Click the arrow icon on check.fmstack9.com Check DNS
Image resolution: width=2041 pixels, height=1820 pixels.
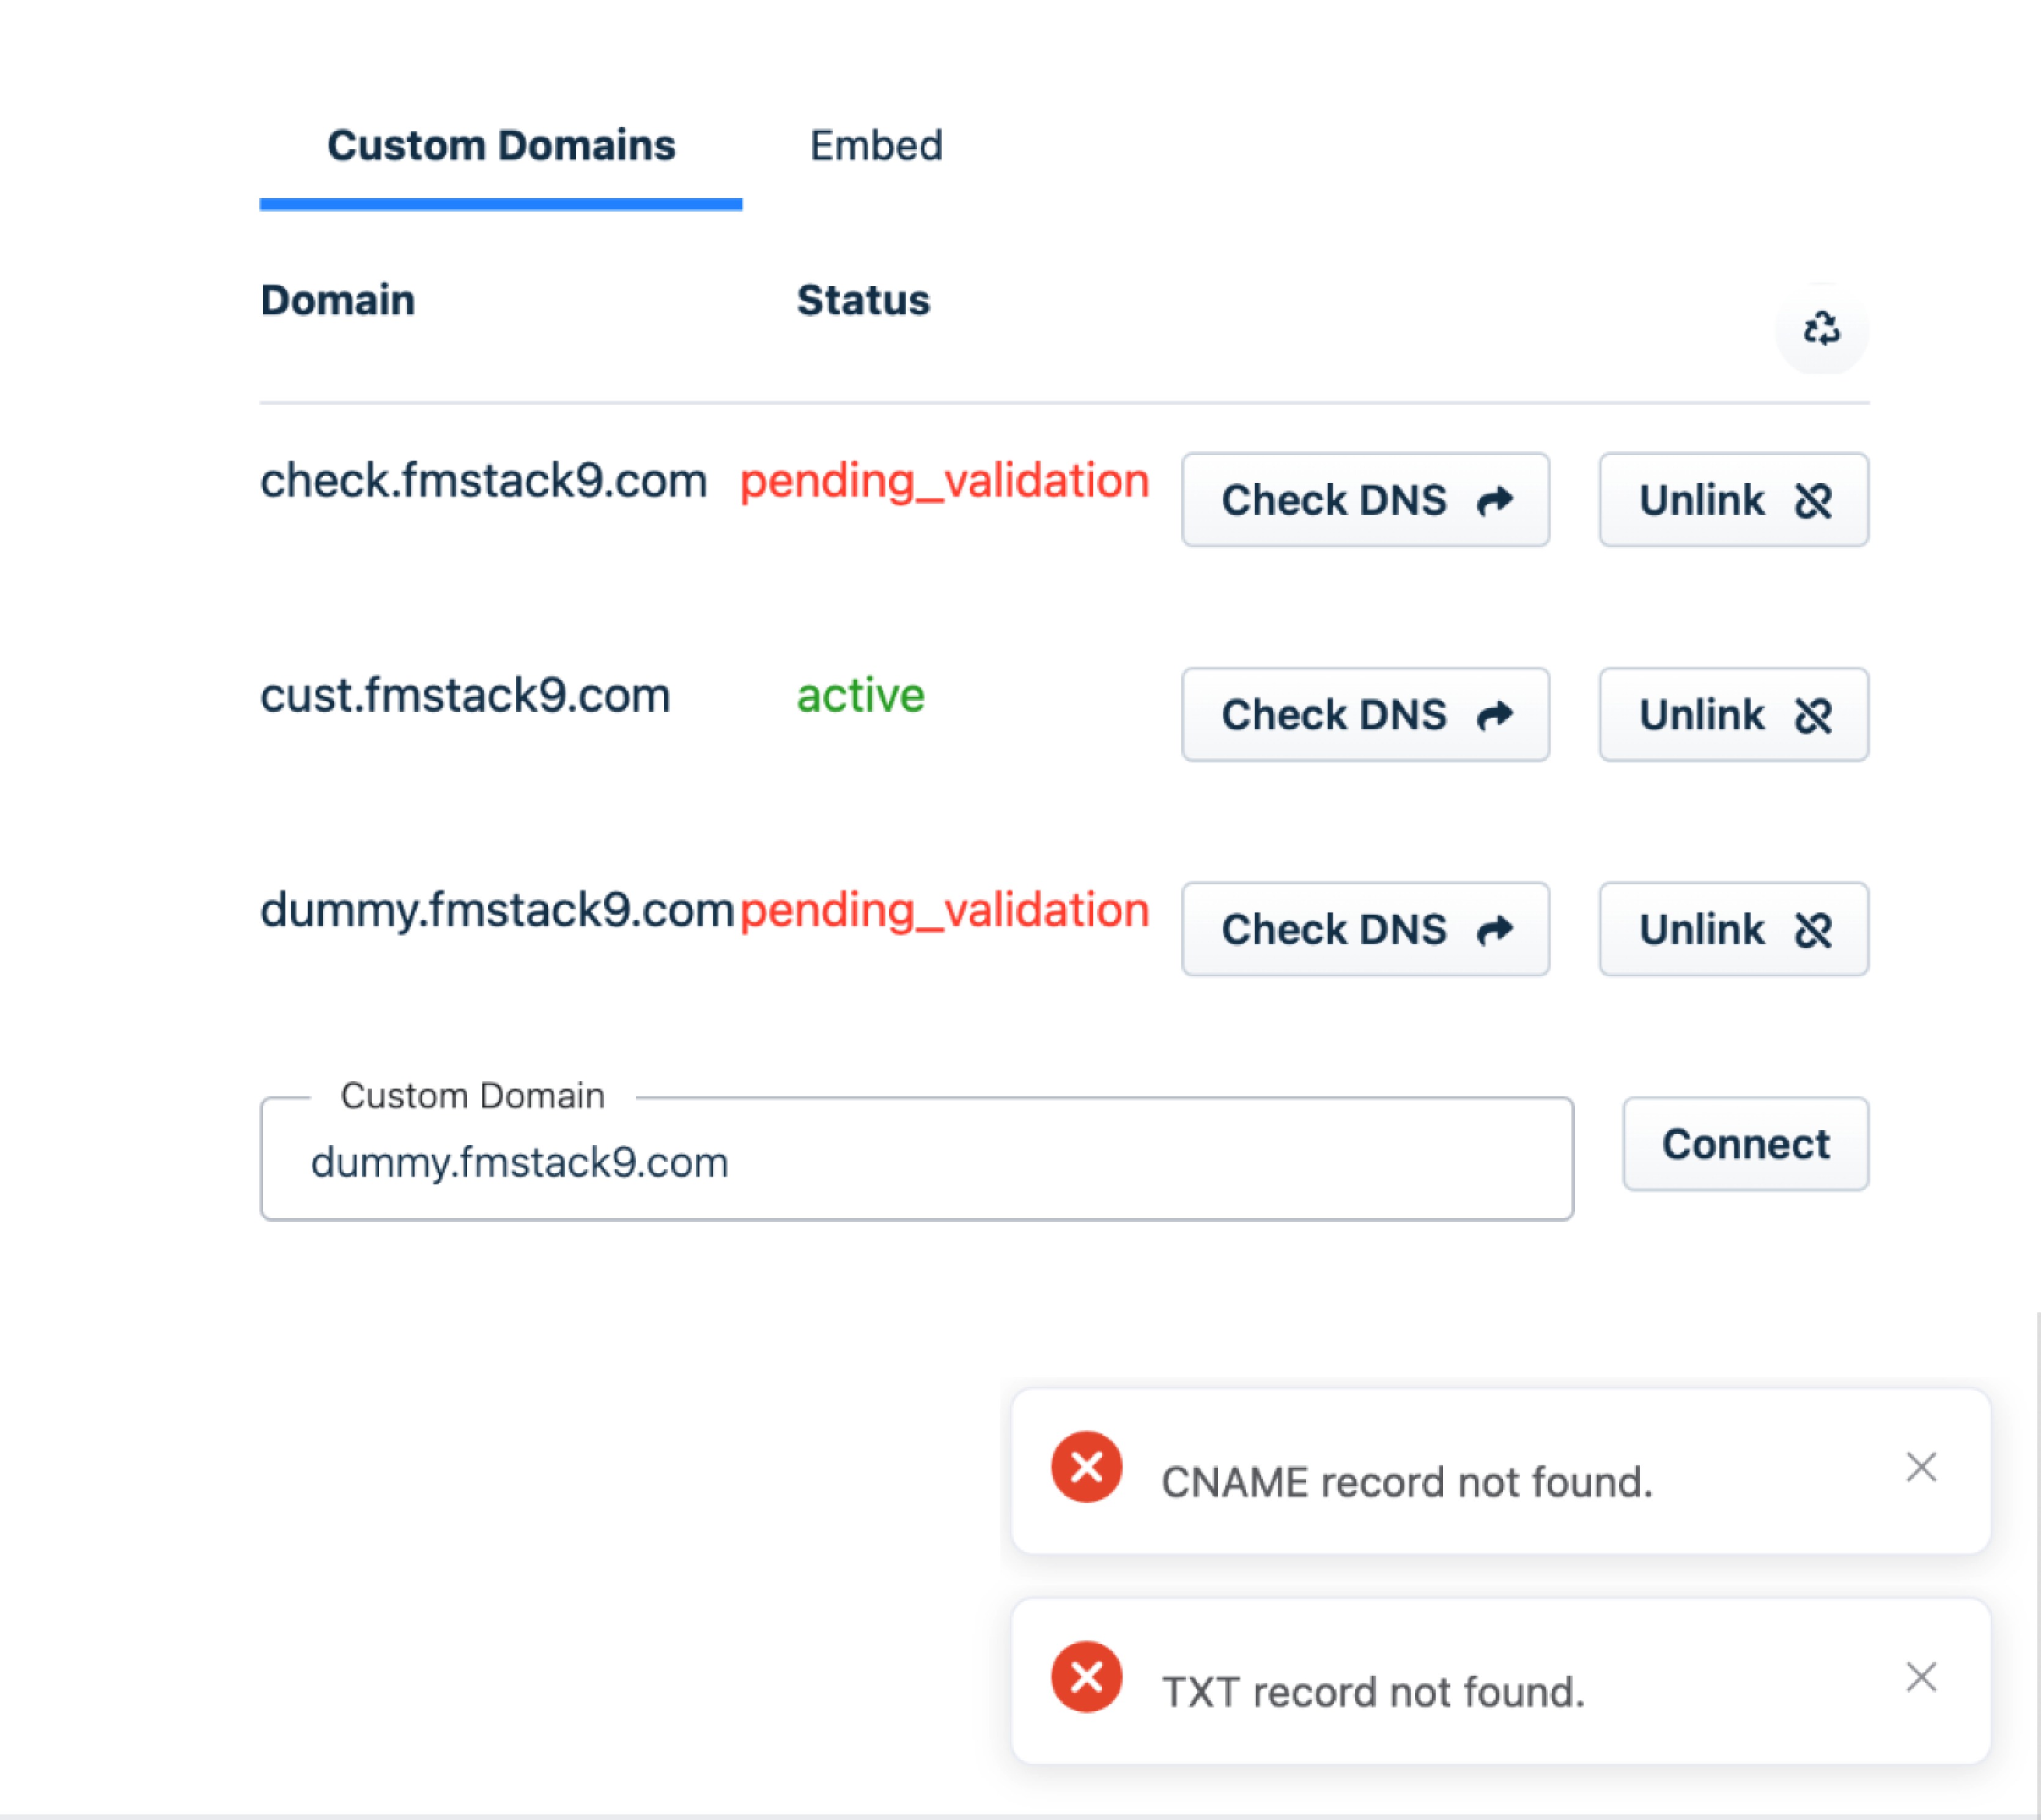pos(1495,500)
